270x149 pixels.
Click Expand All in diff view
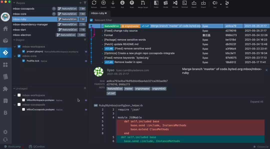tap(256, 102)
